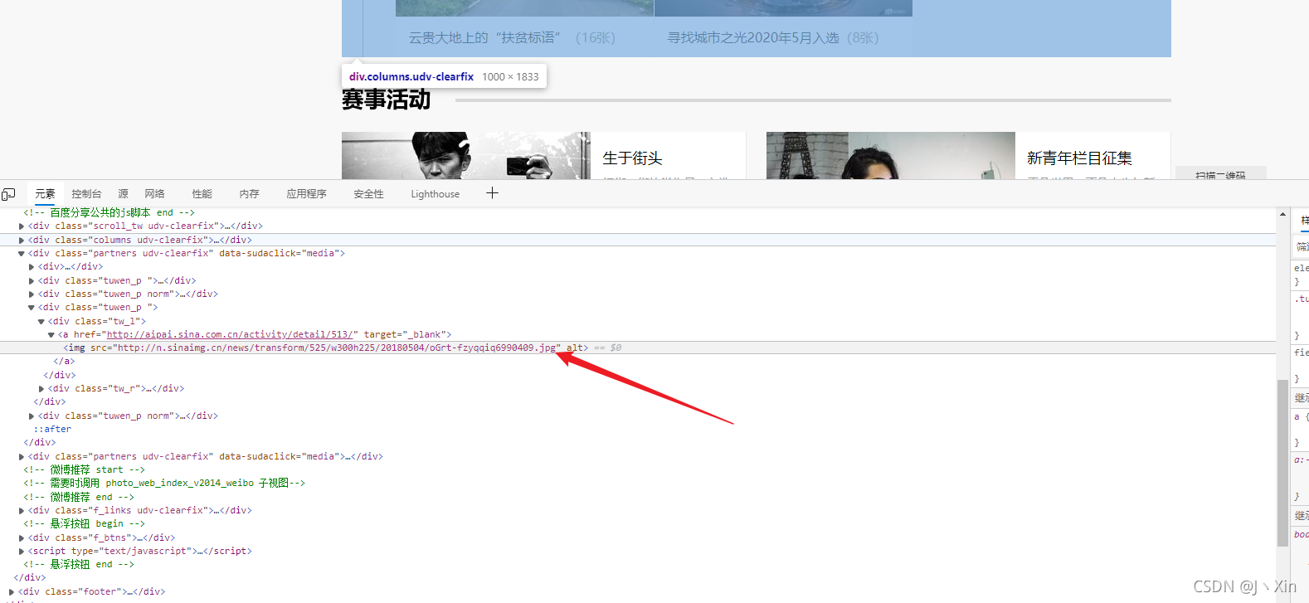Expand the tuwen_p norm div just above ::after
Image resolution: width=1309 pixels, height=603 pixels.
point(32,416)
